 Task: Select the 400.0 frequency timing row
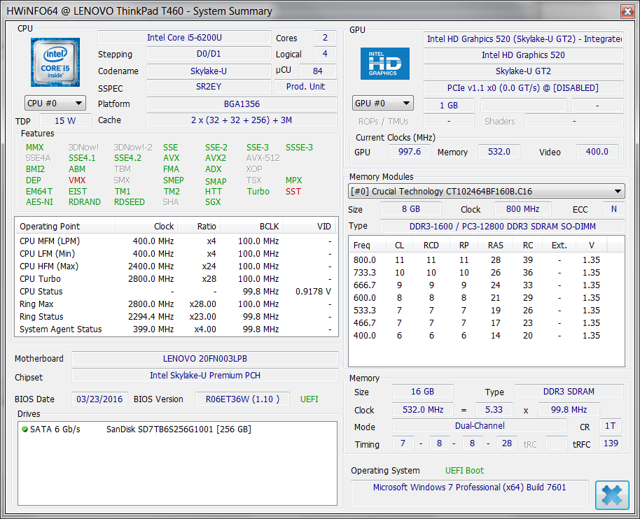(x=486, y=336)
